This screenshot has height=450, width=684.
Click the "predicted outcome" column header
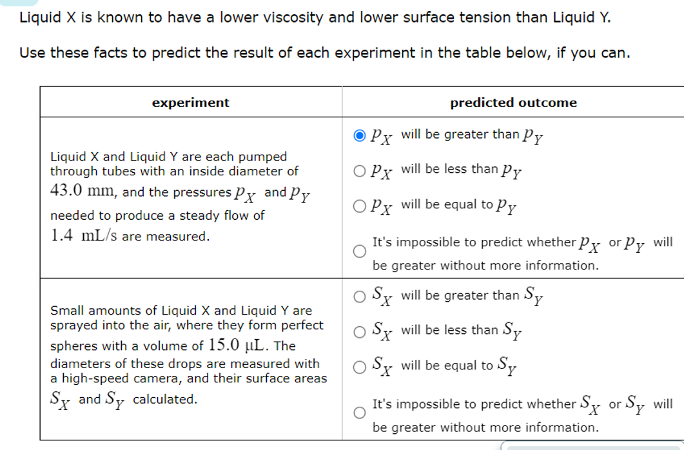click(513, 103)
